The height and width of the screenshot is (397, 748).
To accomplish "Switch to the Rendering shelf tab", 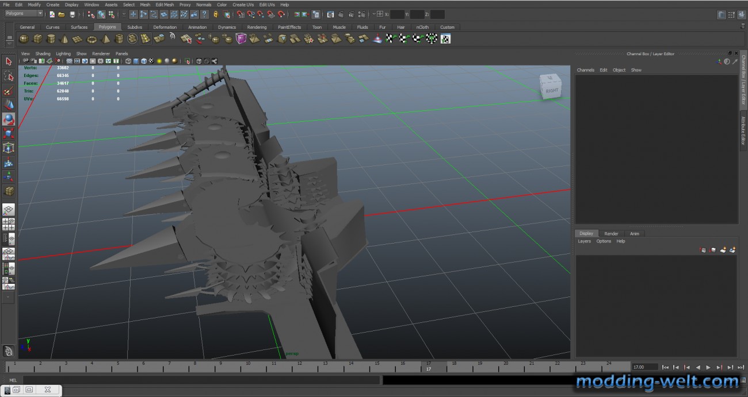I will 257,27.
